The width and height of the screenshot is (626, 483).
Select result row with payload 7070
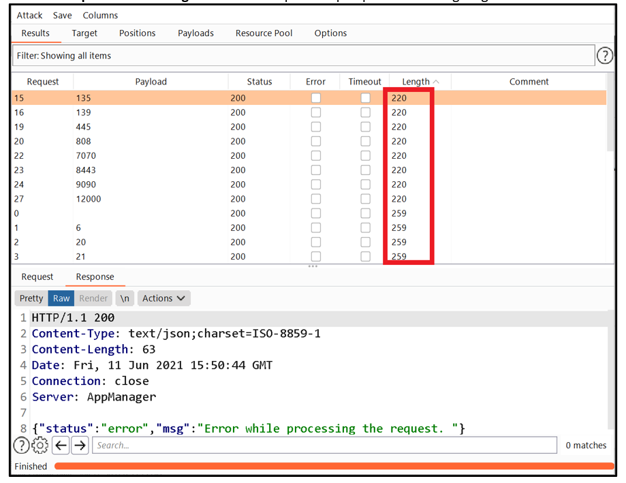pyautogui.click(x=309, y=156)
